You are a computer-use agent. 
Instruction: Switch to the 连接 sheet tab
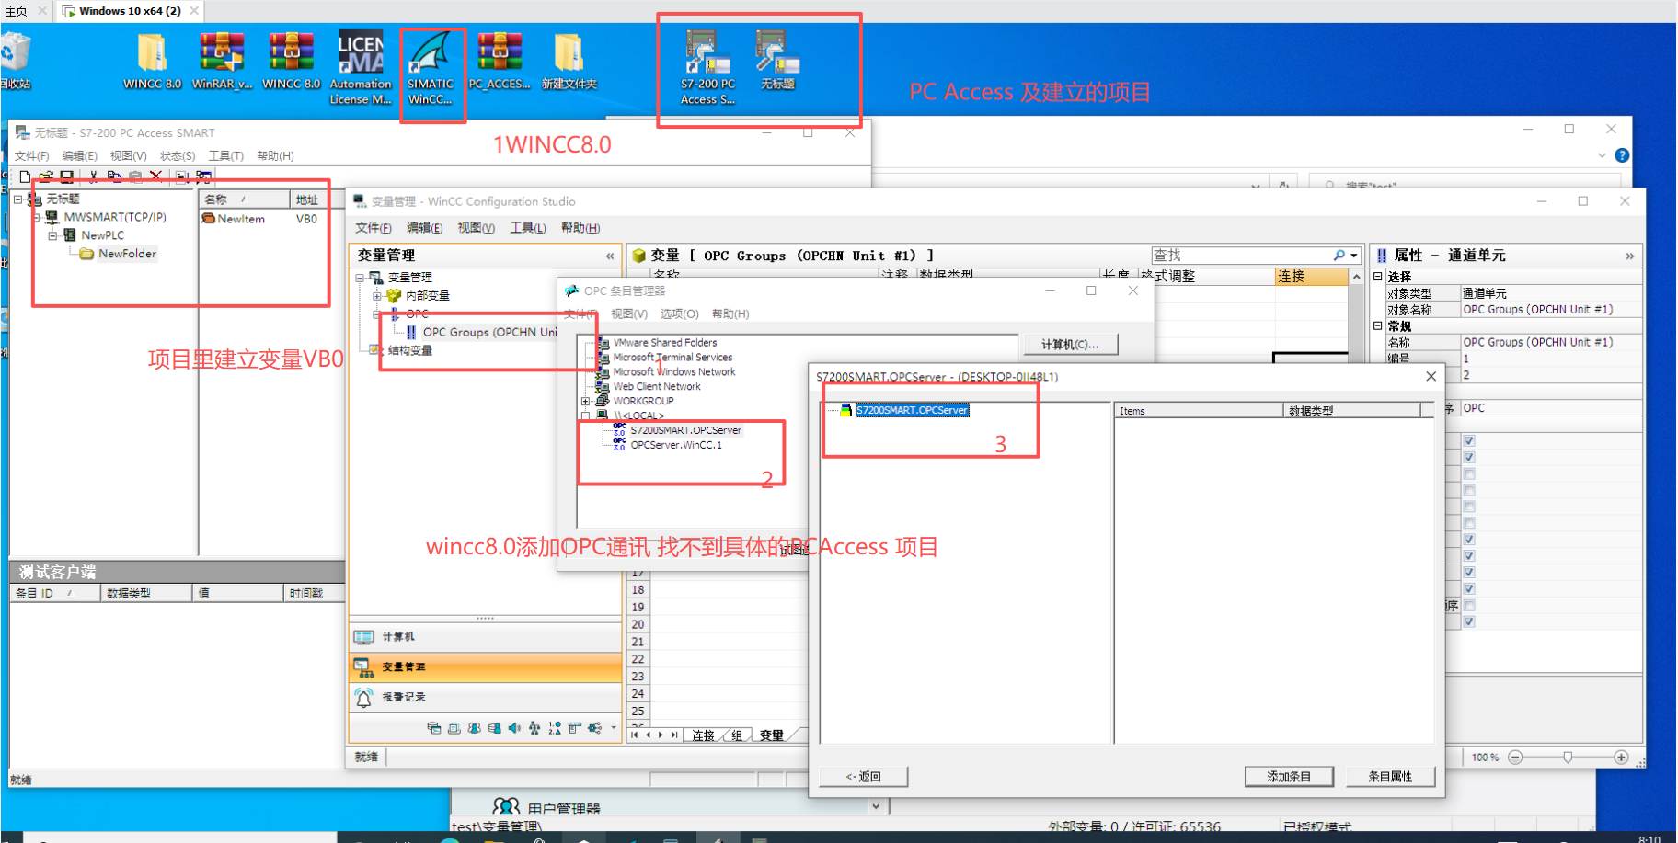(703, 735)
